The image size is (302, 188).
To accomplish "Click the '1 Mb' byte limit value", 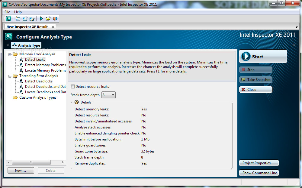I will point(145,139).
